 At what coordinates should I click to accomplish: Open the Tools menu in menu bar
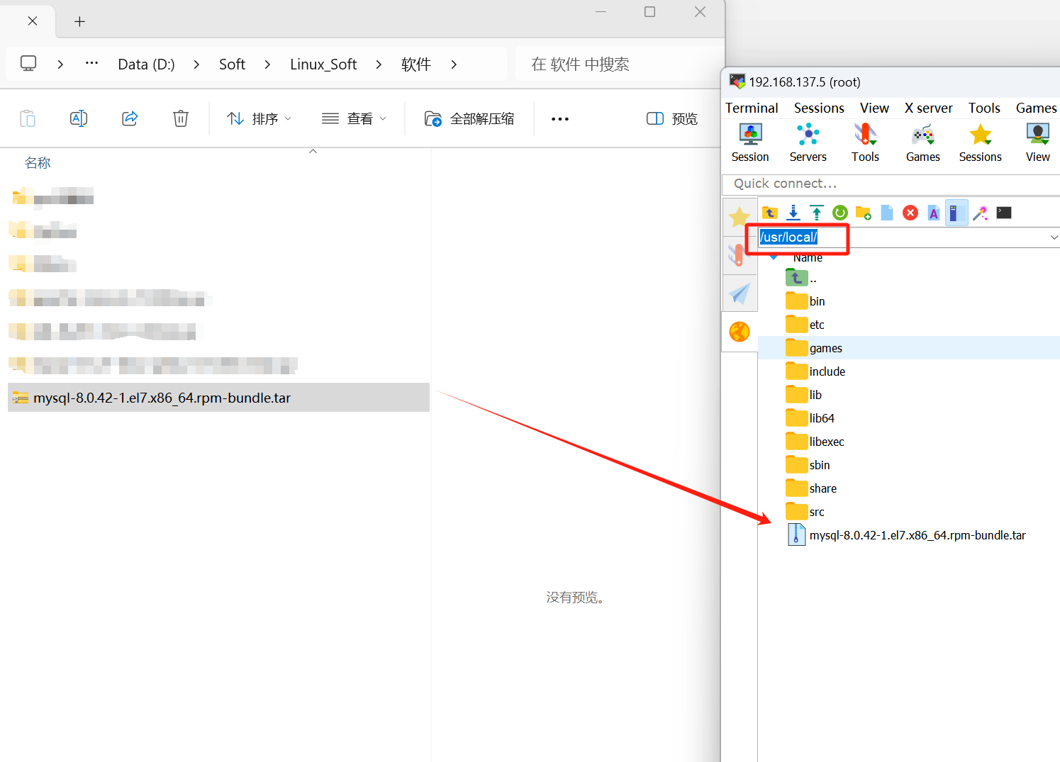point(984,108)
